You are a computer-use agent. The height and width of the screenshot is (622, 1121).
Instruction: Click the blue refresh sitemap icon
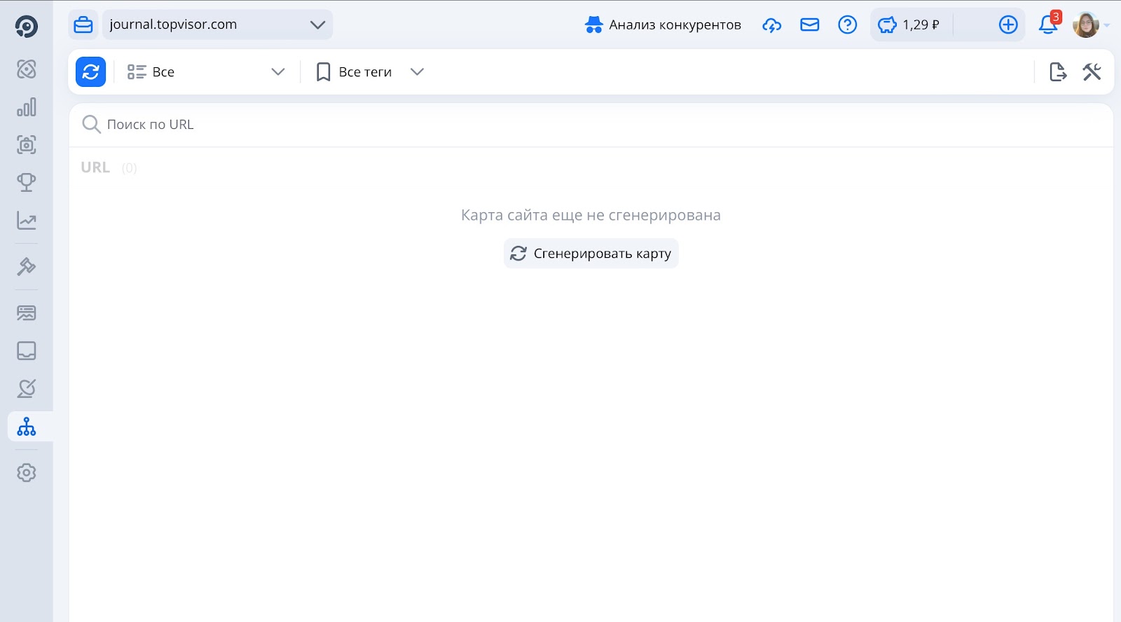click(90, 71)
